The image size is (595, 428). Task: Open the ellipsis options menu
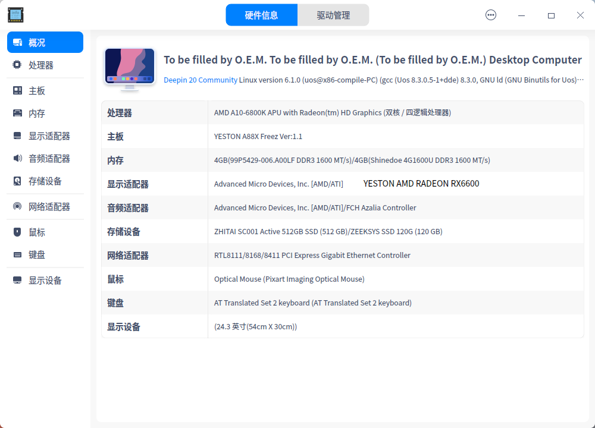491,15
